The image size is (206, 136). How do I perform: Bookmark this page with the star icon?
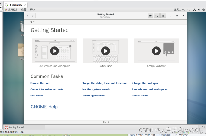[150, 16]
